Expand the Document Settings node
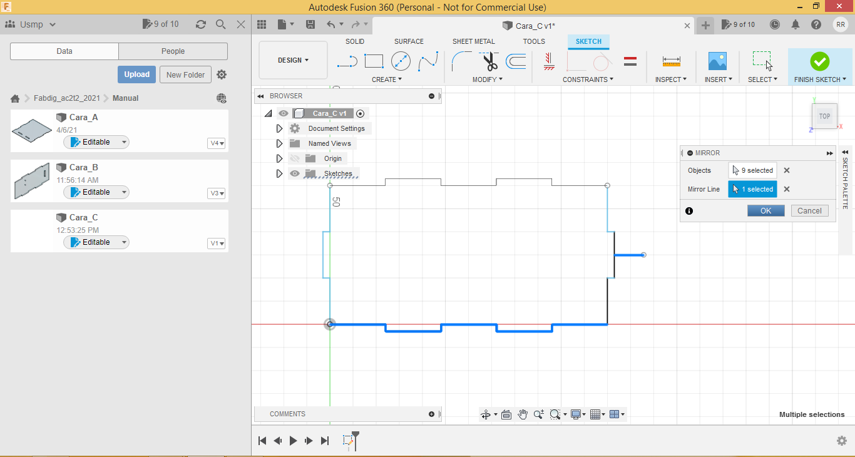 [279, 128]
